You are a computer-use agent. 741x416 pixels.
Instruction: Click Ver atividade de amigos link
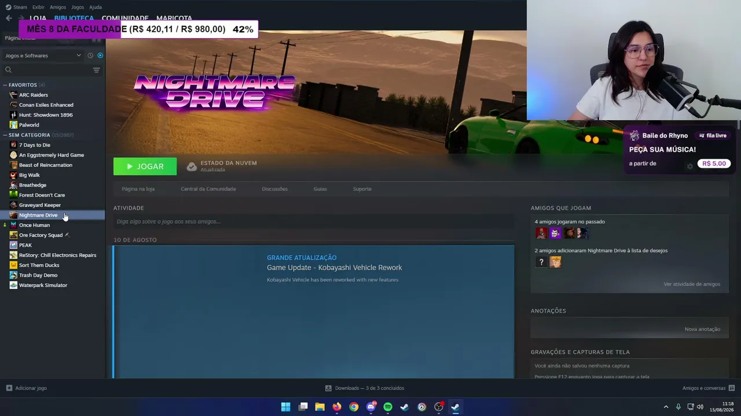(x=692, y=284)
